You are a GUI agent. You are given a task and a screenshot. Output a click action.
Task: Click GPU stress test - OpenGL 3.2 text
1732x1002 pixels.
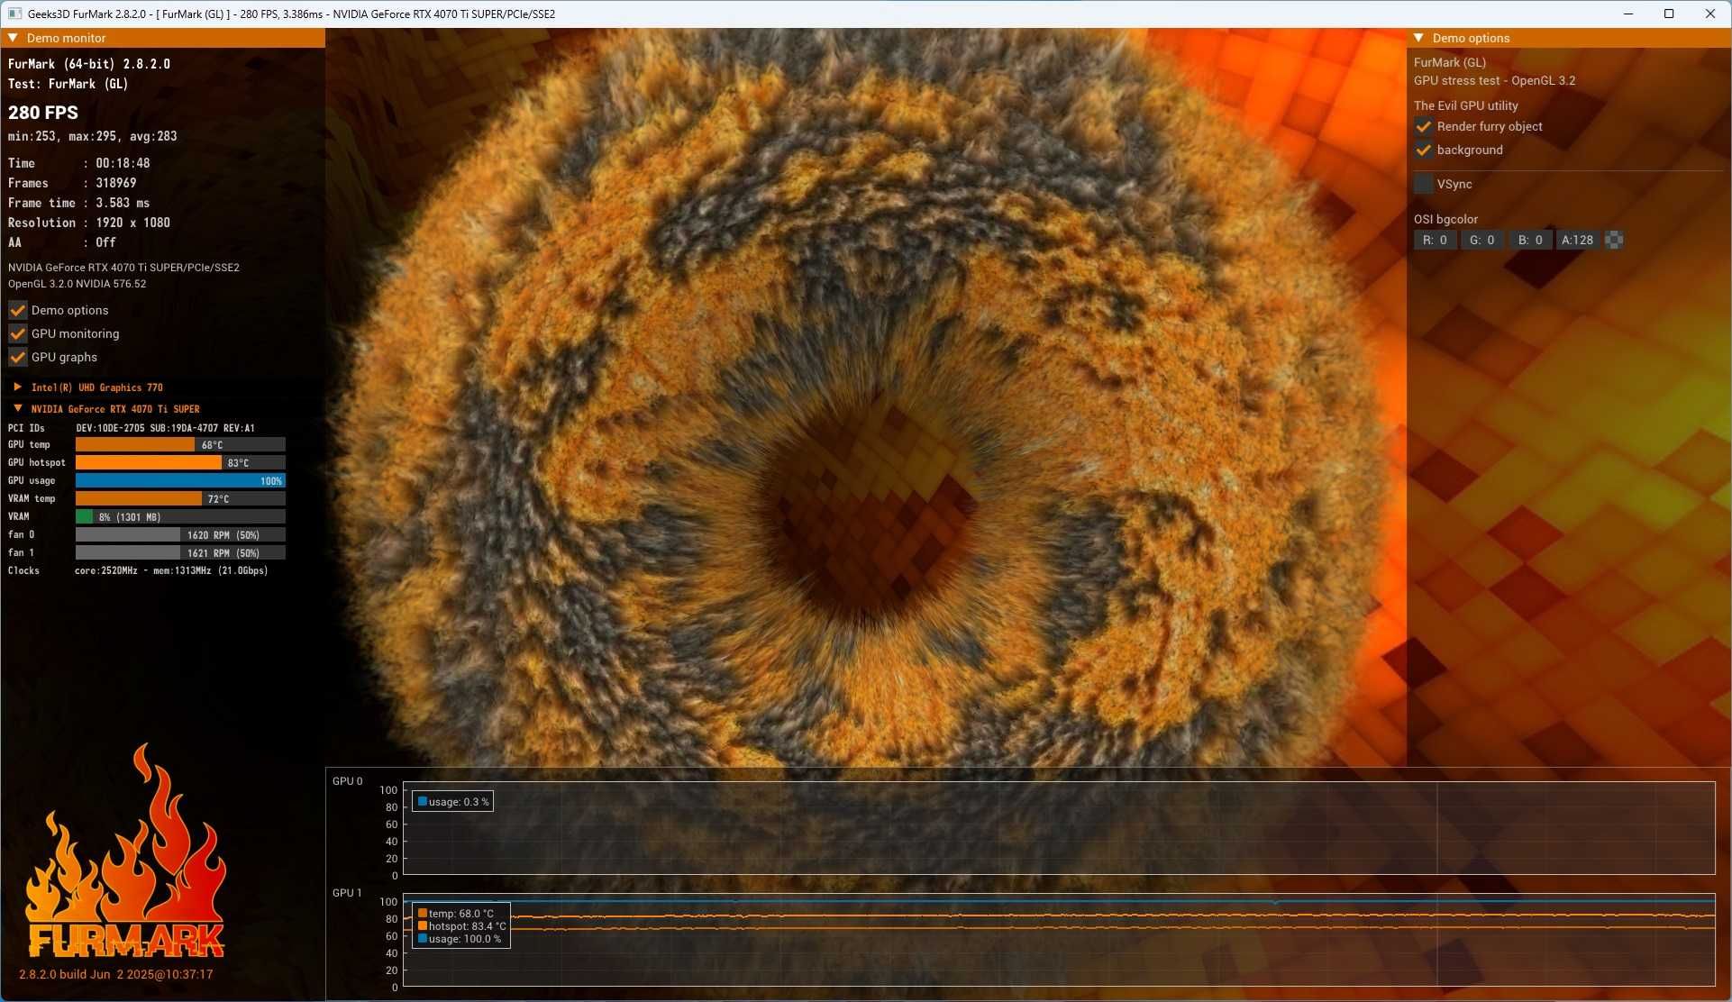click(1494, 80)
